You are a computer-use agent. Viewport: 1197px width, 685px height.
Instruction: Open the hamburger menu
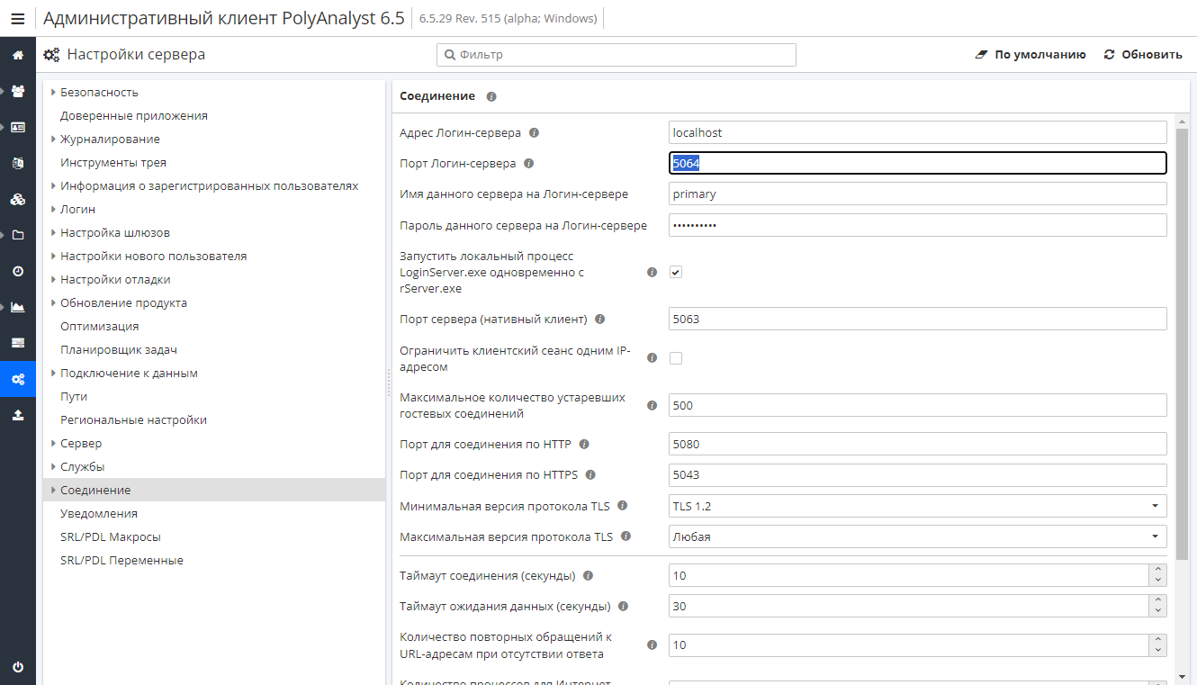18,18
